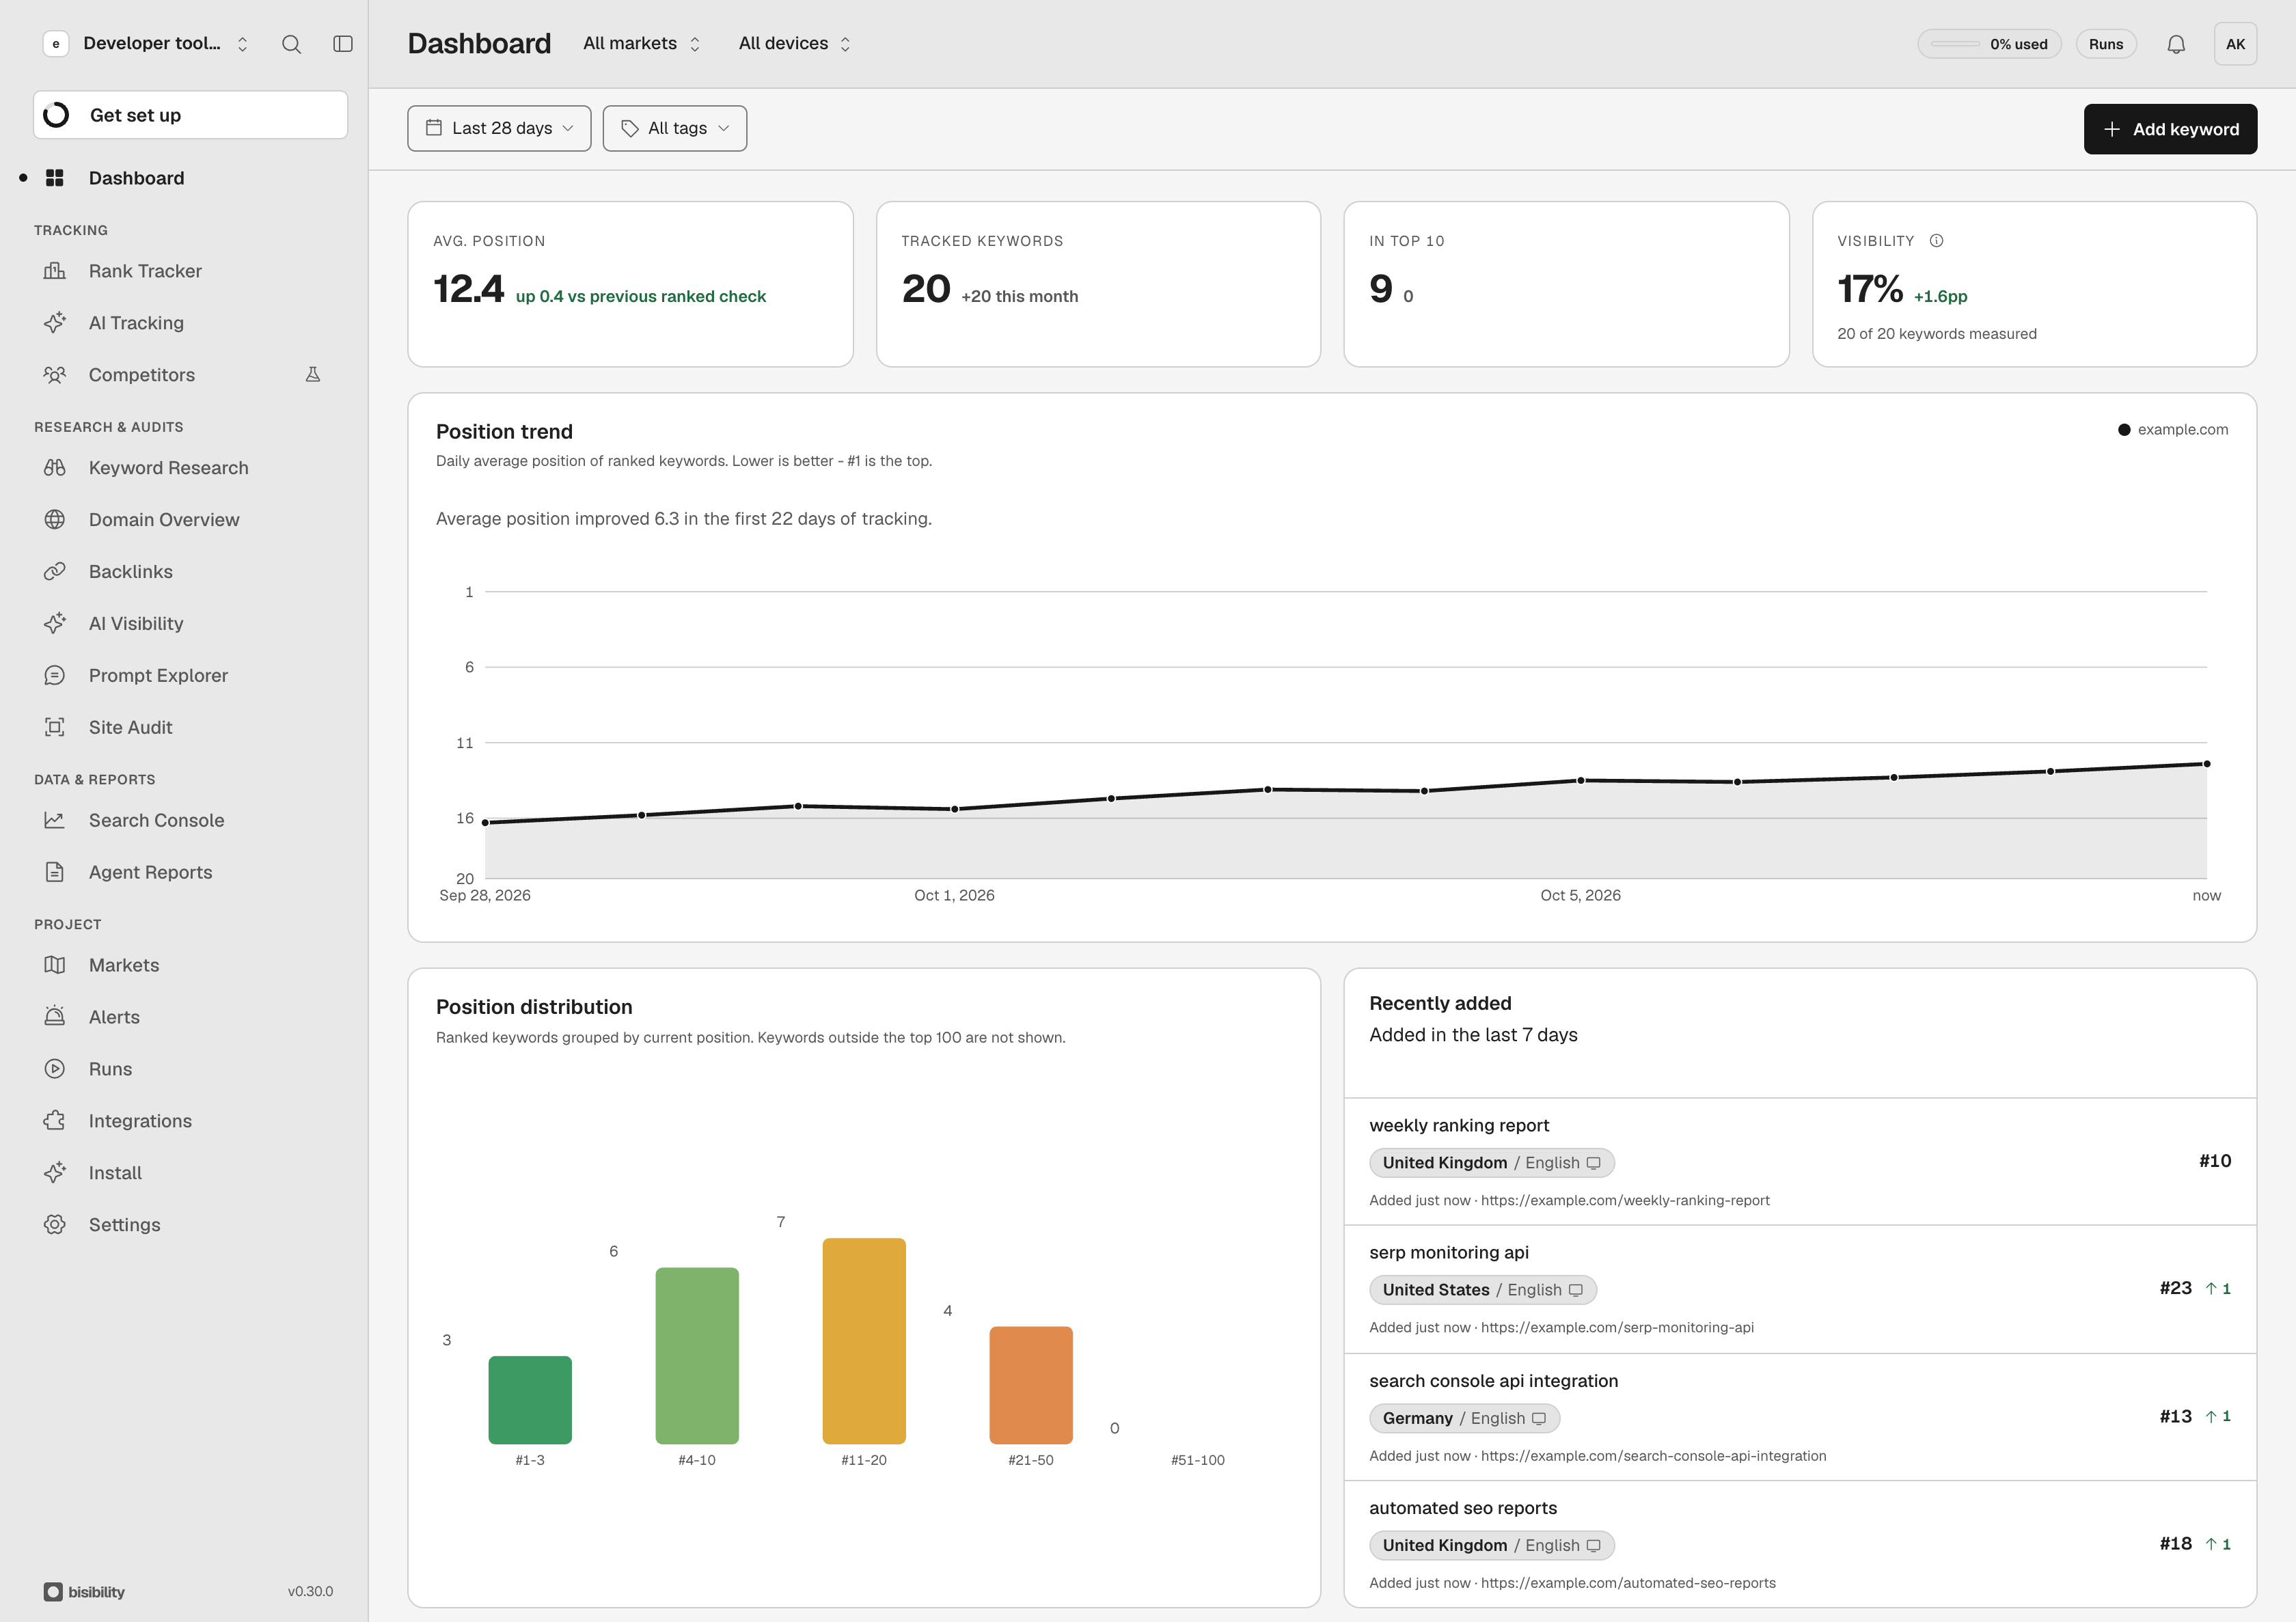The image size is (2296, 1622).
Task: Click the Rank Tracker chart icon
Action: click(x=55, y=271)
